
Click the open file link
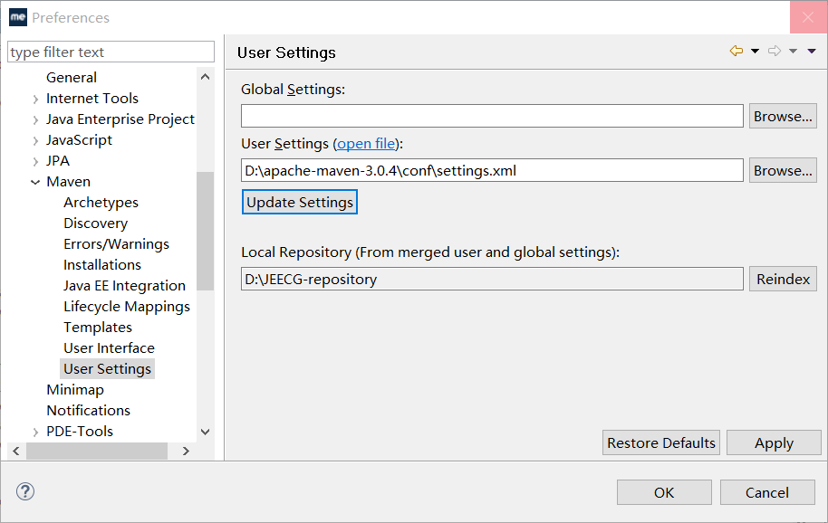click(366, 143)
